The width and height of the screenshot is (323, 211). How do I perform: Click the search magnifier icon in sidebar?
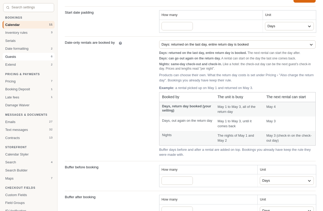click(8, 8)
